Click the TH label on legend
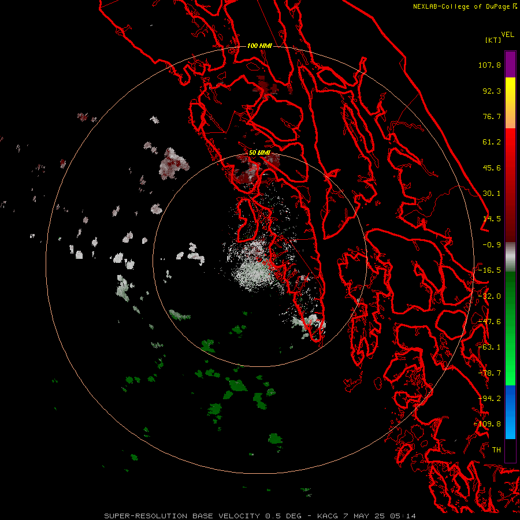This screenshot has height=520, width=520. click(496, 450)
